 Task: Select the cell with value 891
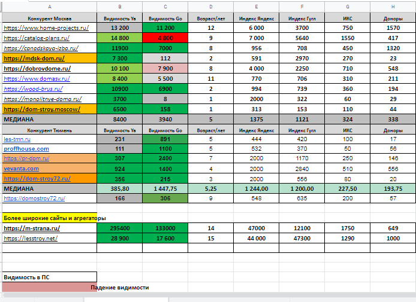165,139
